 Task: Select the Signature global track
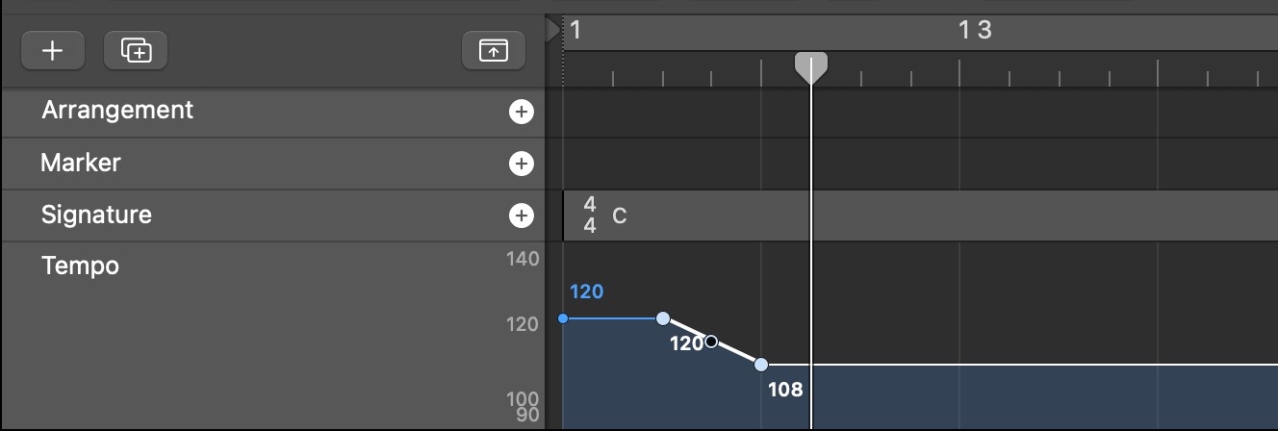[96, 215]
